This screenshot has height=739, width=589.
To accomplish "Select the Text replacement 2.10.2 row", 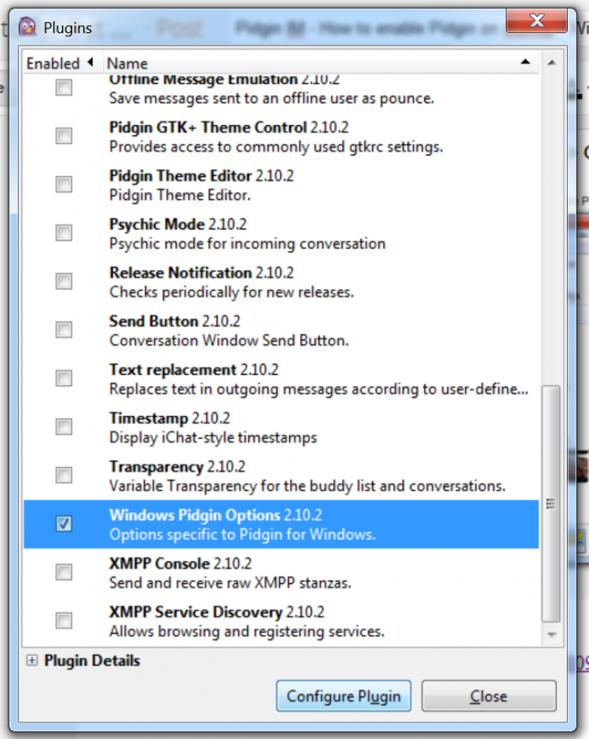I will point(281,379).
